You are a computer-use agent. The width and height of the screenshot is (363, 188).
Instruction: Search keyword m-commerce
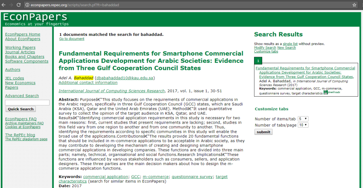156,177
